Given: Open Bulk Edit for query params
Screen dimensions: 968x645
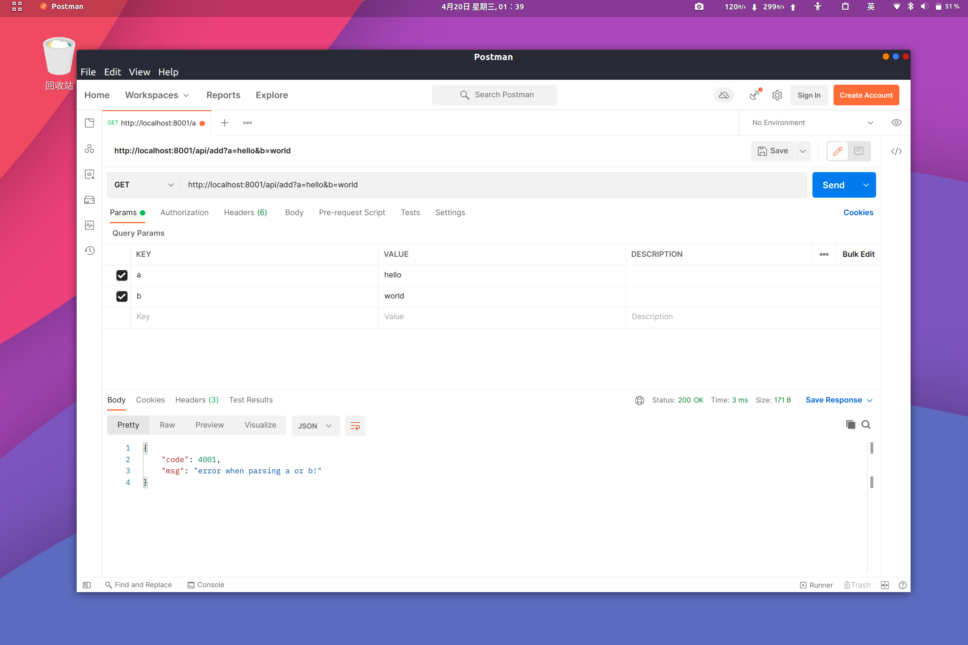Looking at the screenshot, I should pyautogui.click(x=858, y=254).
